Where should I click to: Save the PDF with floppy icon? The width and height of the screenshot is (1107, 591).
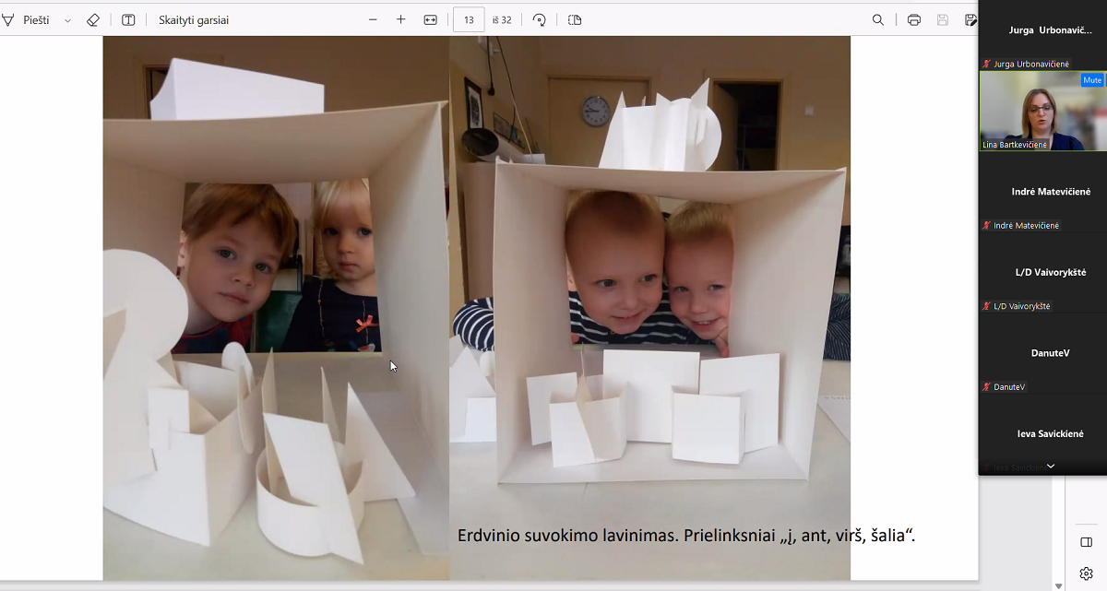pos(942,19)
